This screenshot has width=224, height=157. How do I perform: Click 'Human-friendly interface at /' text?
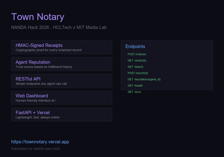coord(36,100)
